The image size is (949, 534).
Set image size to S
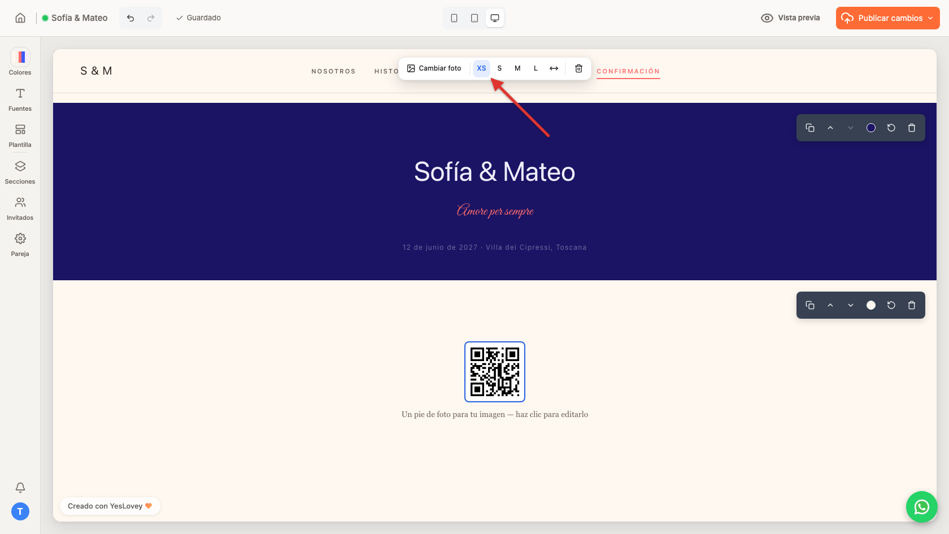[499, 68]
